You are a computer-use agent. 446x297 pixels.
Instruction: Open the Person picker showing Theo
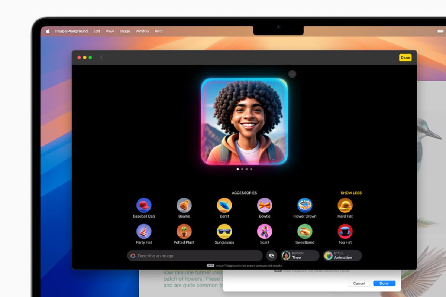point(300,255)
